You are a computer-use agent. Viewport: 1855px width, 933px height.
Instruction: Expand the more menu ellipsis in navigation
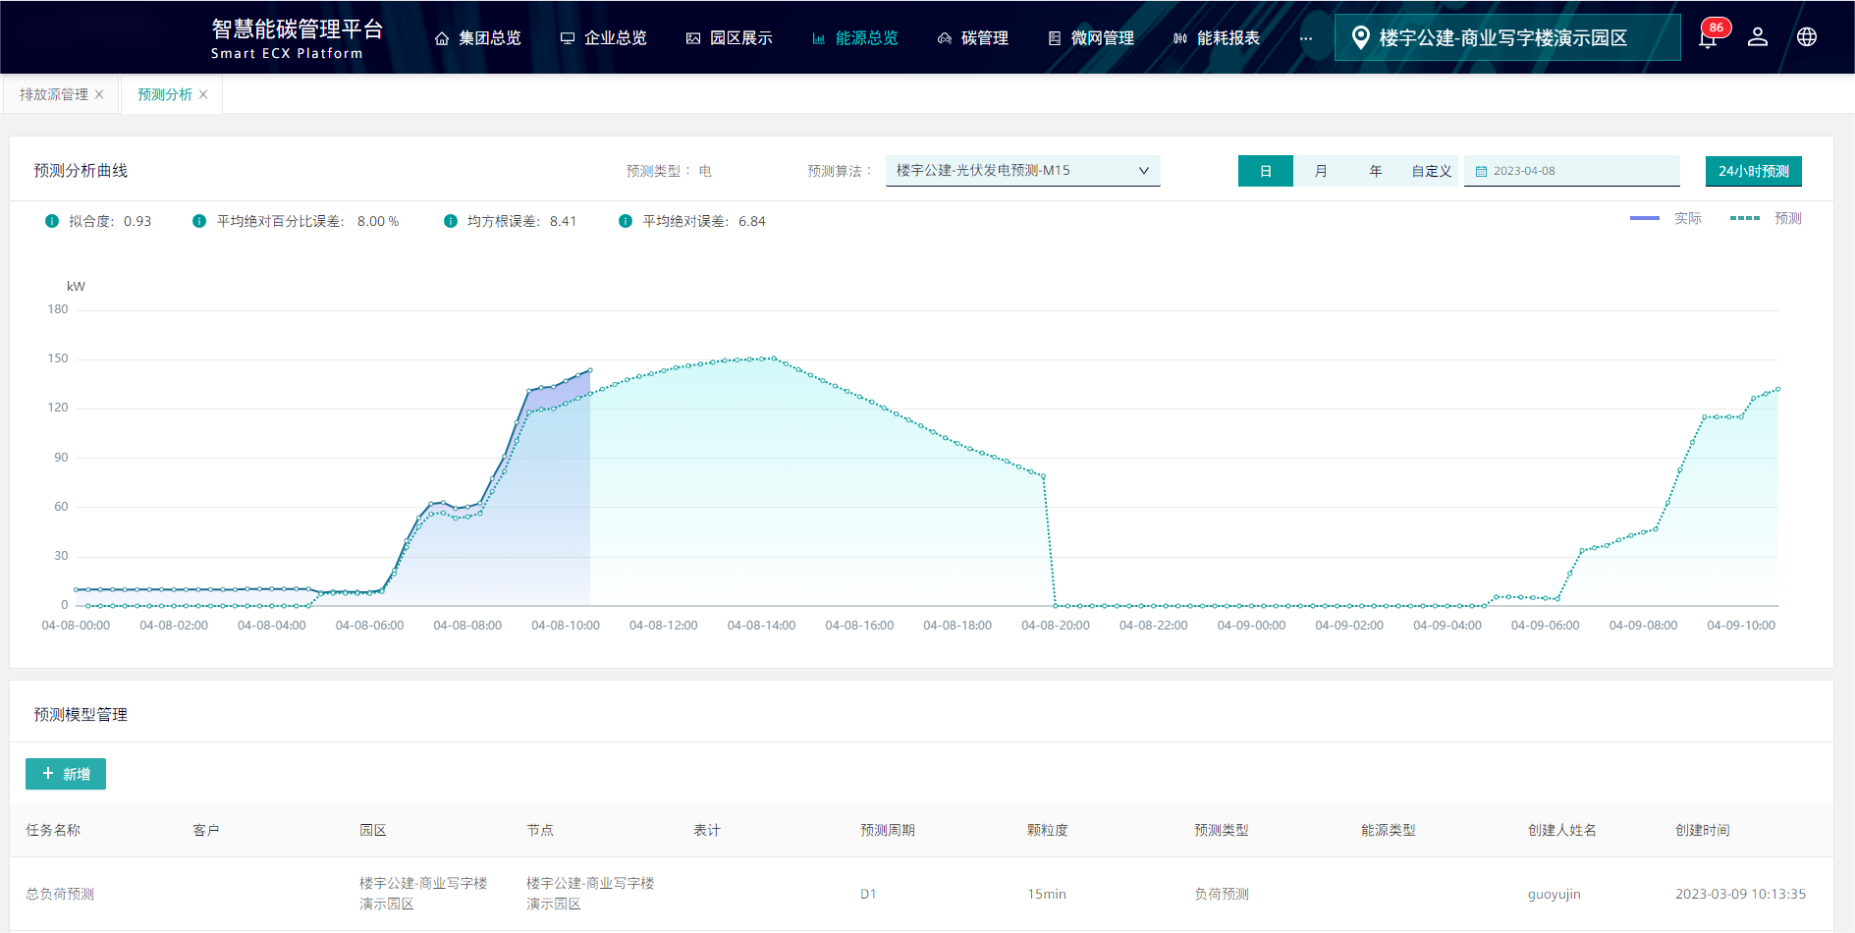click(x=1306, y=38)
